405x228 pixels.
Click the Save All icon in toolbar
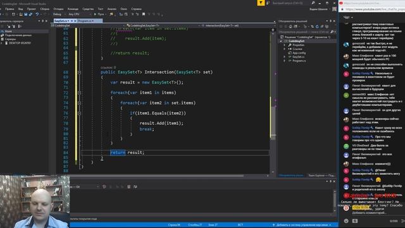click(x=30, y=14)
